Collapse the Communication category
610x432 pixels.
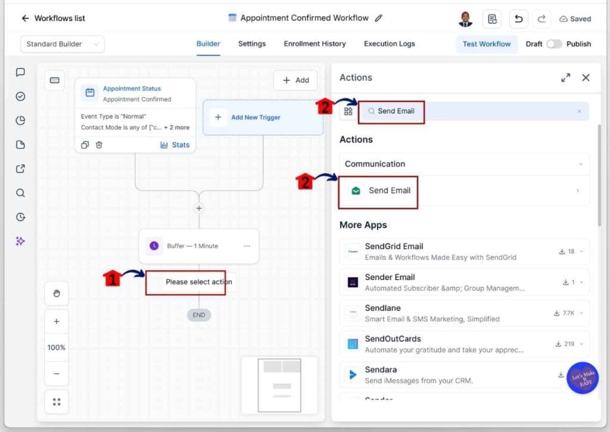[x=581, y=164]
